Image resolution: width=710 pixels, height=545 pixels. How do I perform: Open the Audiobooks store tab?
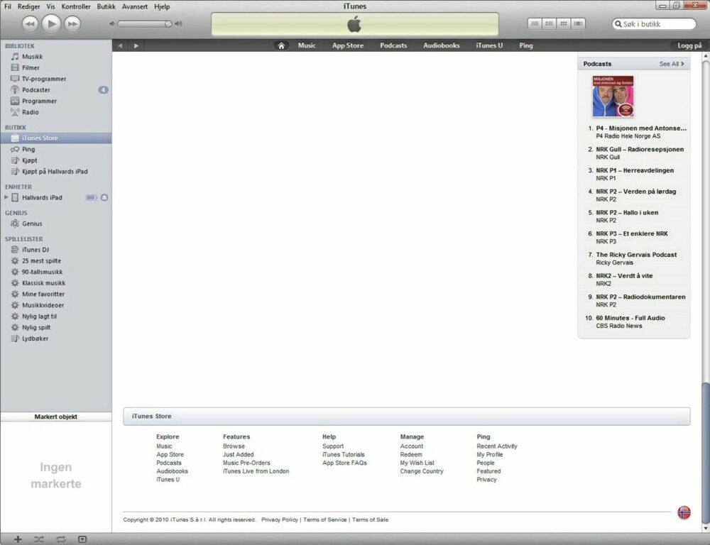pyautogui.click(x=442, y=45)
